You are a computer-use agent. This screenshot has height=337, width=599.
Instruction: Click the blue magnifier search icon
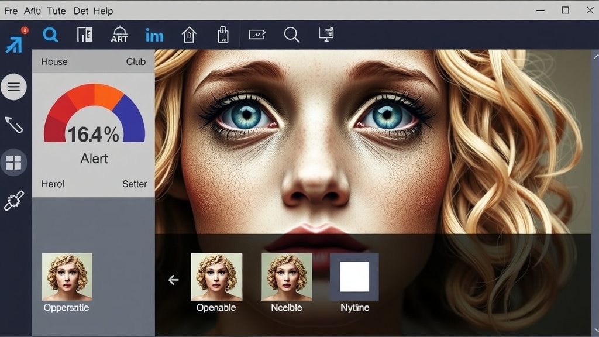pyautogui.click(x=51, y=35)
